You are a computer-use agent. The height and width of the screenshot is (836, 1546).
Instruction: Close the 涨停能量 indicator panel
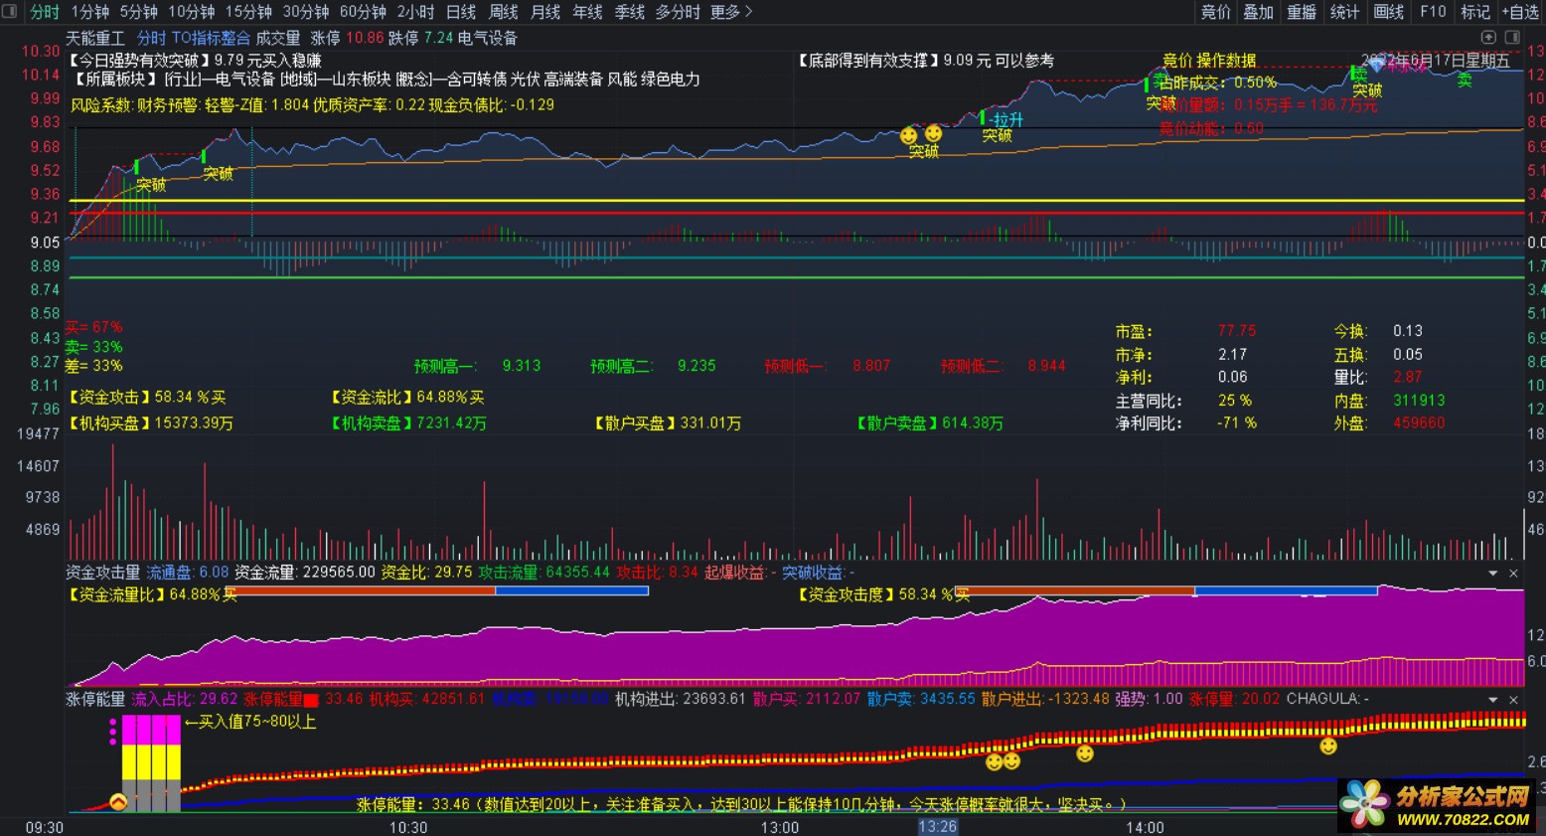click(x=1513, y=700)
